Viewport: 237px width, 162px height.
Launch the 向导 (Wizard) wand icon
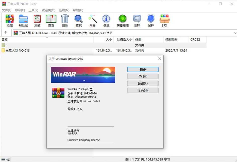[92, 19]
